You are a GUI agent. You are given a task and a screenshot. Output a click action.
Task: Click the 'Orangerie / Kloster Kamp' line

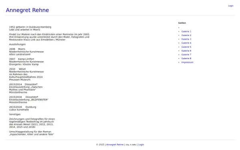[x=24, y=64]
